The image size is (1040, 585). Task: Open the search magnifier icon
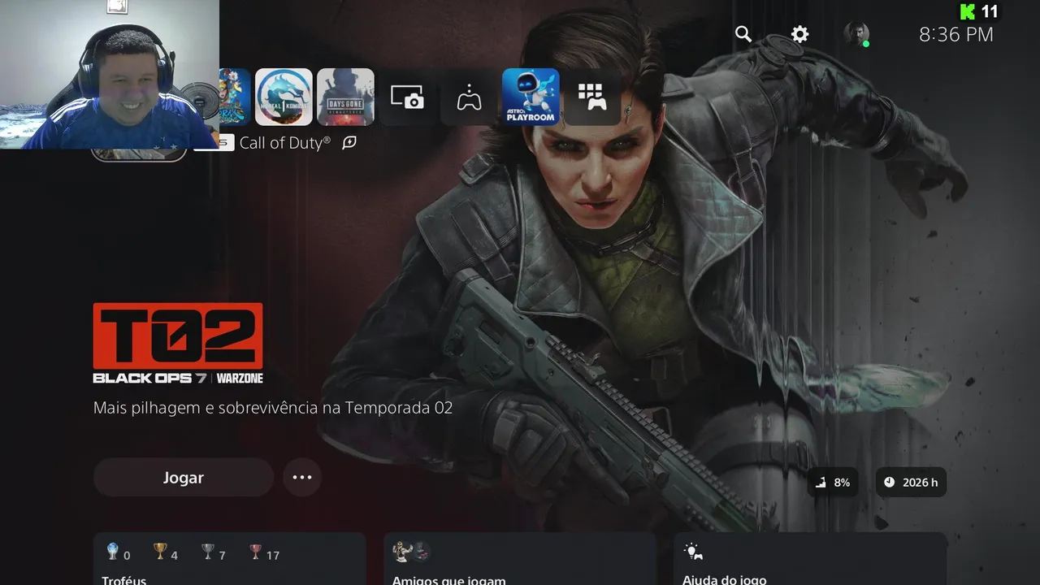743,34
